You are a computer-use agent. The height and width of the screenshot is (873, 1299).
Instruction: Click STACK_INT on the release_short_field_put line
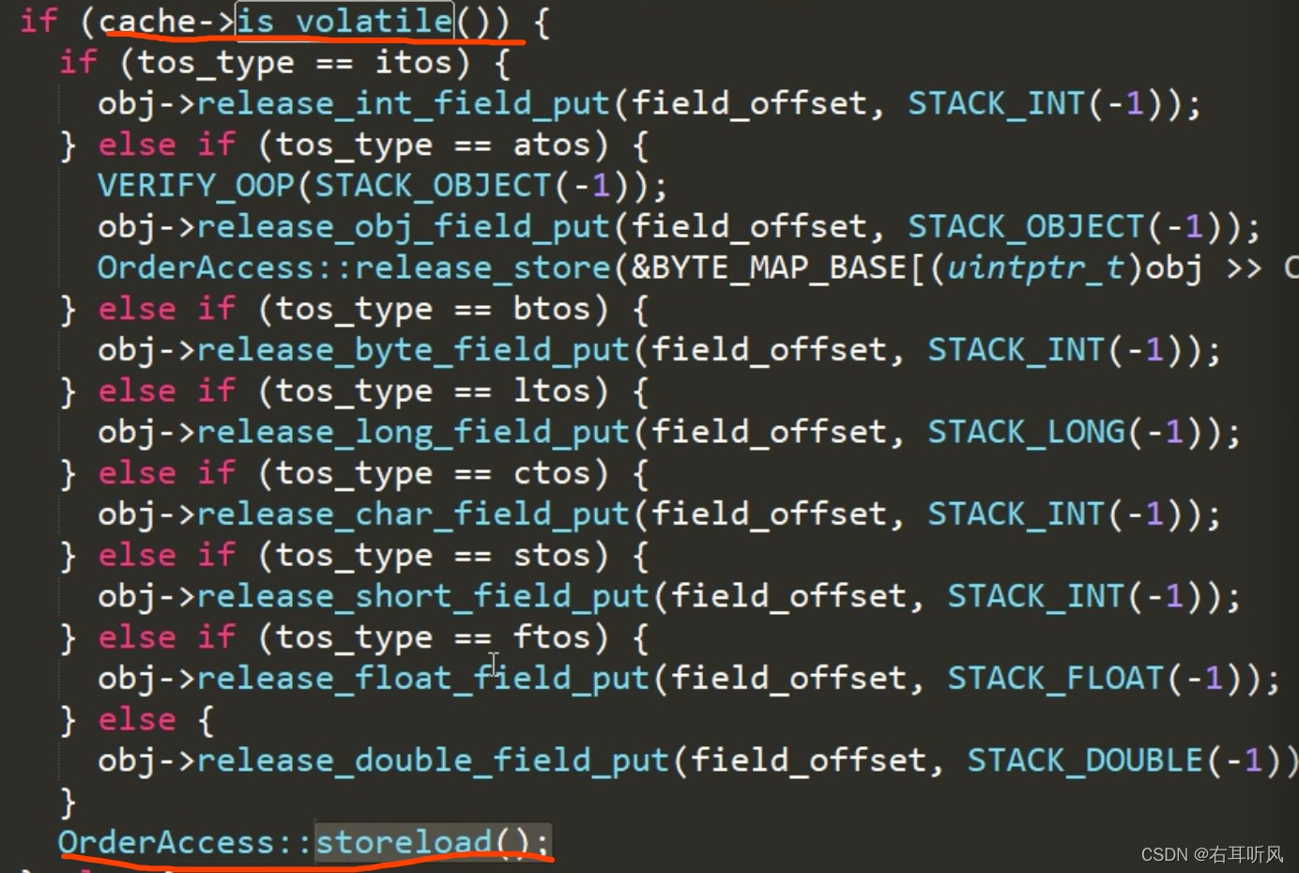[1035, 596]
